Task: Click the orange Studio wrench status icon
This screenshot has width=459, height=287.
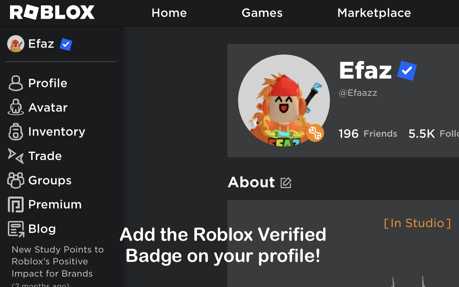Action: pyautogui.click(x=315, y=133)
